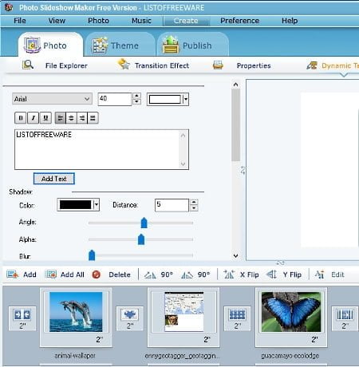Screen dimensions: 359x367
Task: Click the Add All photos icon
Action: coord(51,274)
